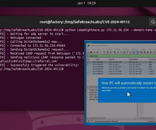Sort packets by the Destination column header
The width and height of the screenshot is (156, 130).
pos(133,59)
